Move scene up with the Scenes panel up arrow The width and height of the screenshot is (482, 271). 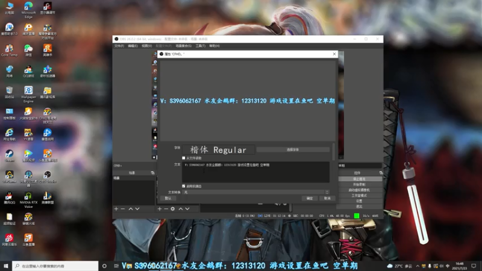coord(131,209)
